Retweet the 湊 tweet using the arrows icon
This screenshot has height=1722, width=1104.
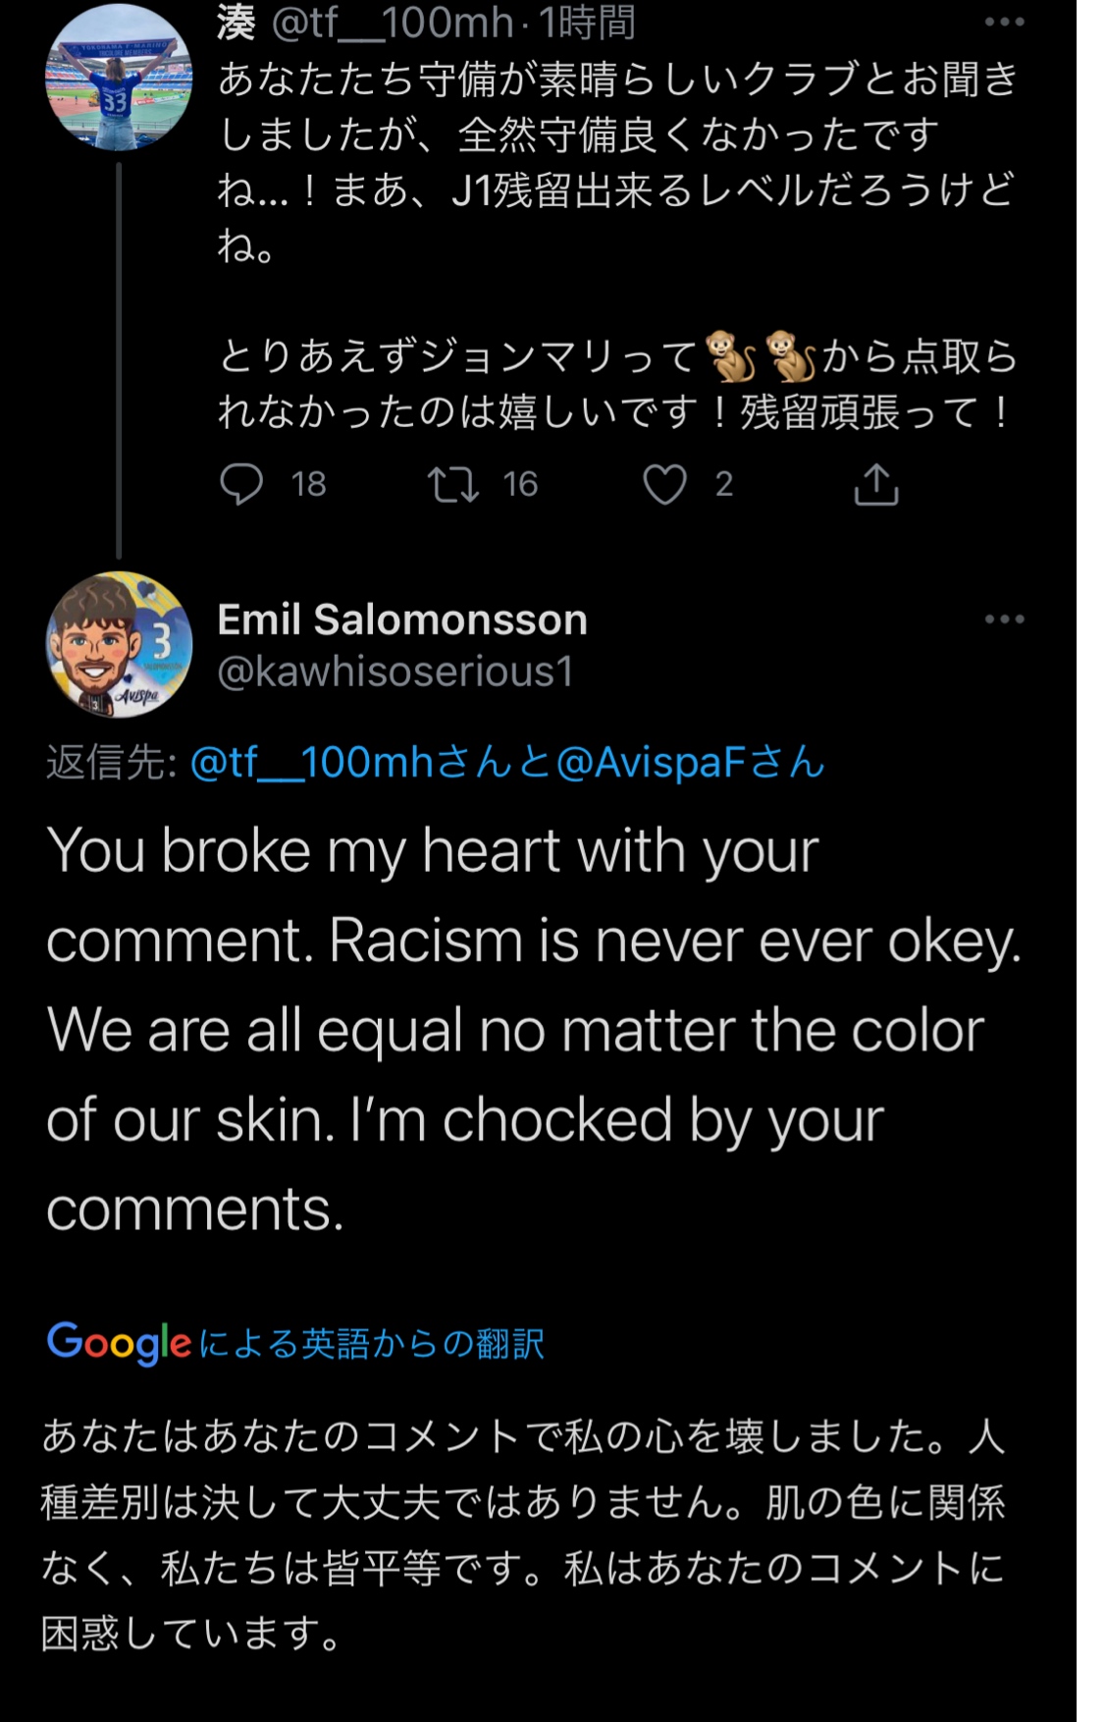click(453, 484)
